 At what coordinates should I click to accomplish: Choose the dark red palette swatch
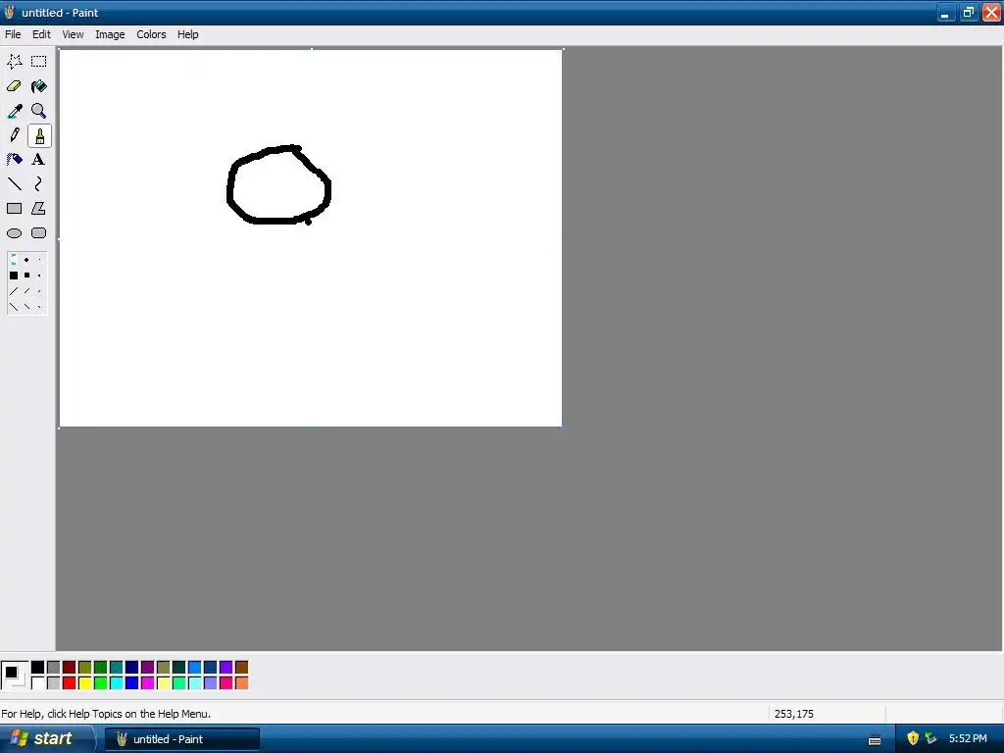click(x=70, y=667)
